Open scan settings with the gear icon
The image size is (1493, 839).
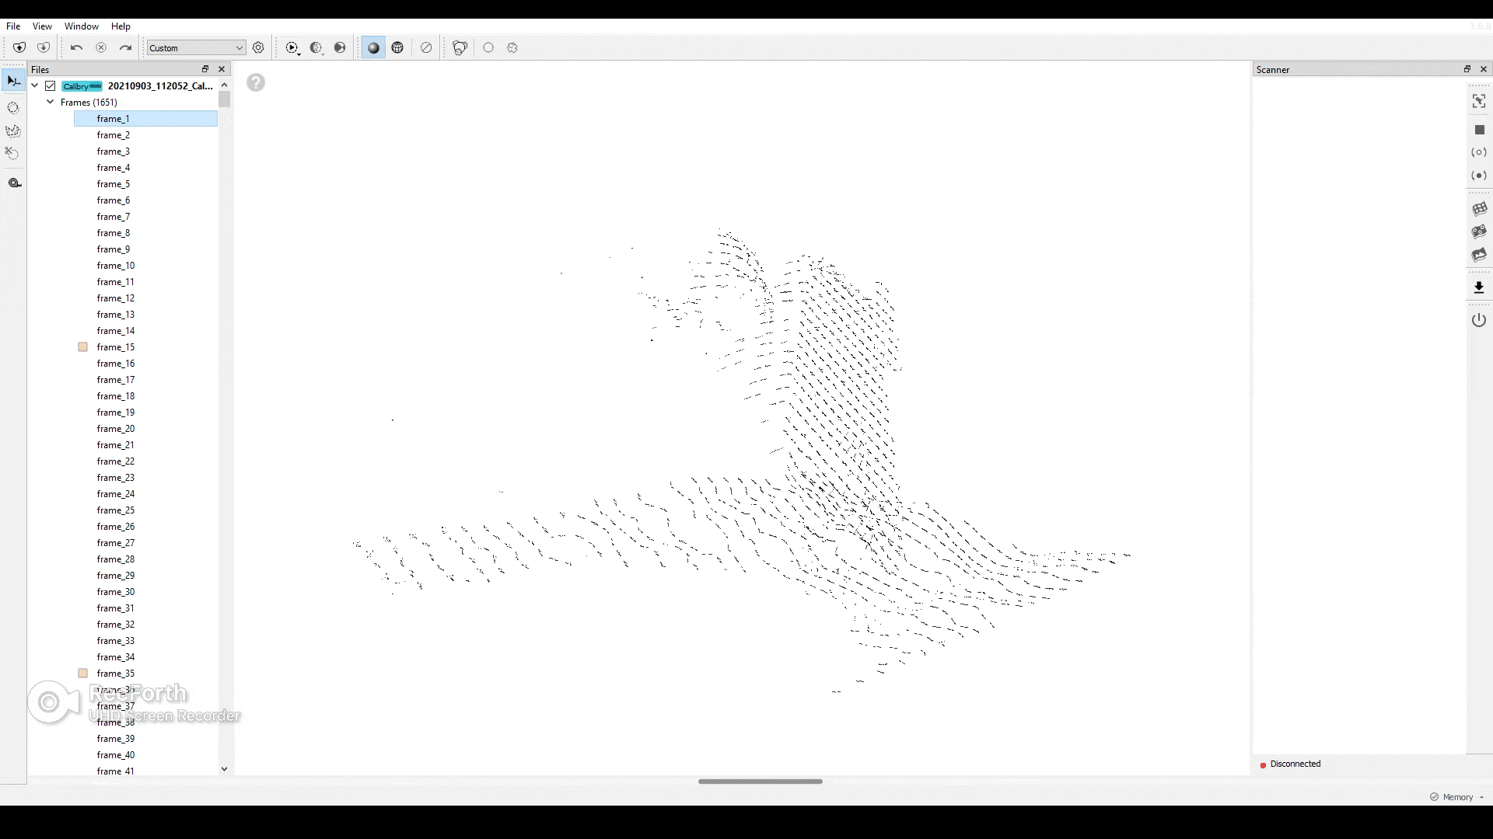[260, 47]
